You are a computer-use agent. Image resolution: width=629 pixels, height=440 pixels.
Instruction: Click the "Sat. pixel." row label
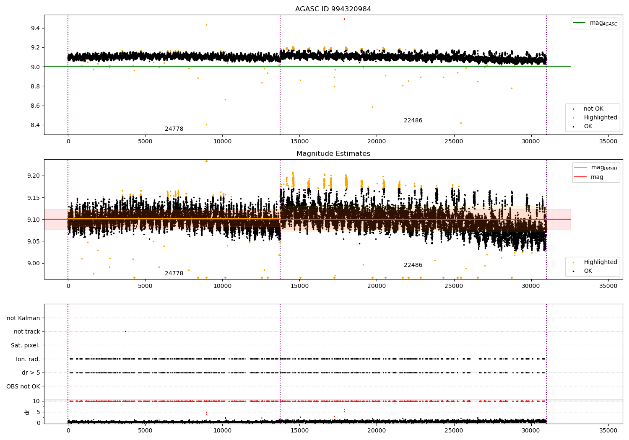(x=26, y=346)
